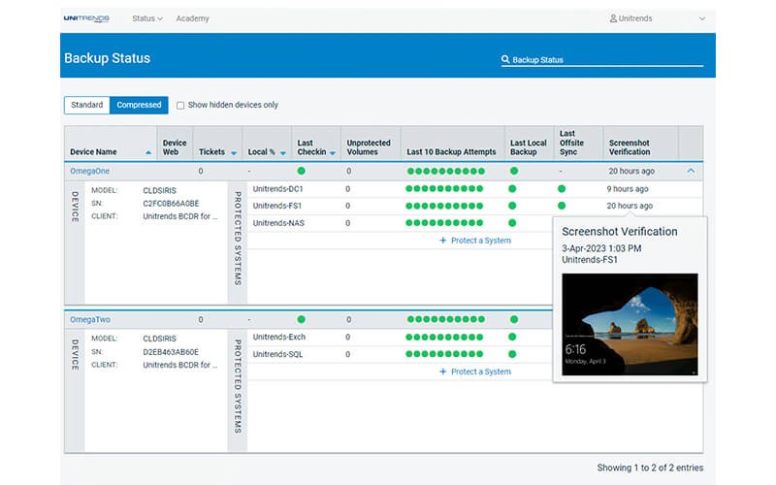This screenshot has width=776, height=485.
Task: Click the search magnifier icon
Action: tap(505, 59)
